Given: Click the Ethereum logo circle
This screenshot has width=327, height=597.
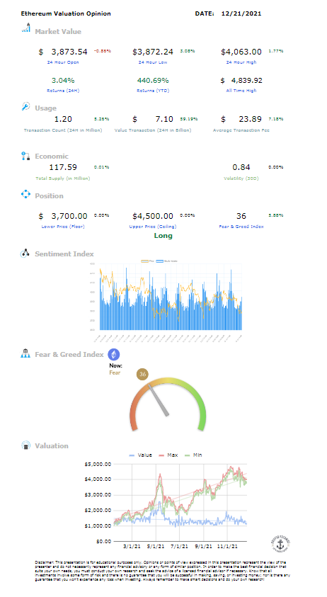Looking at the screenshot, I should point(113,355).
